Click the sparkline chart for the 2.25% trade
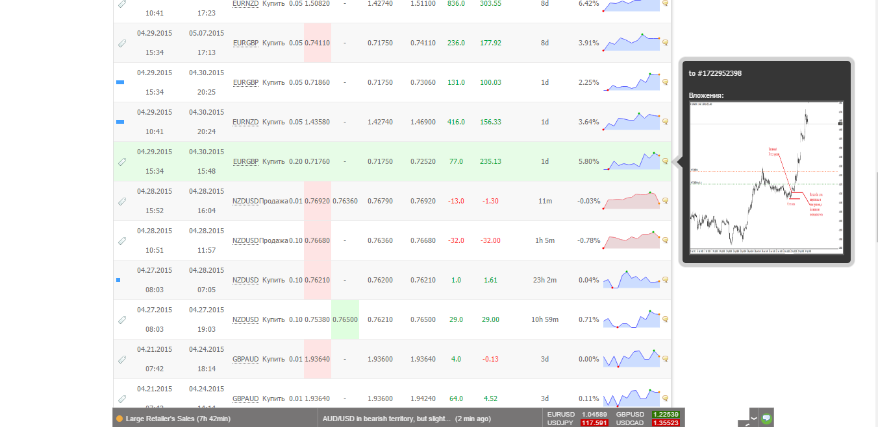Image resolution: width=878 pixels, height=427 pixels. (x=631, y=82)
